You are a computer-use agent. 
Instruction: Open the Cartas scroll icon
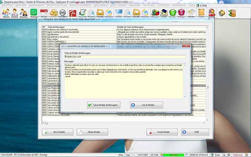201,13
